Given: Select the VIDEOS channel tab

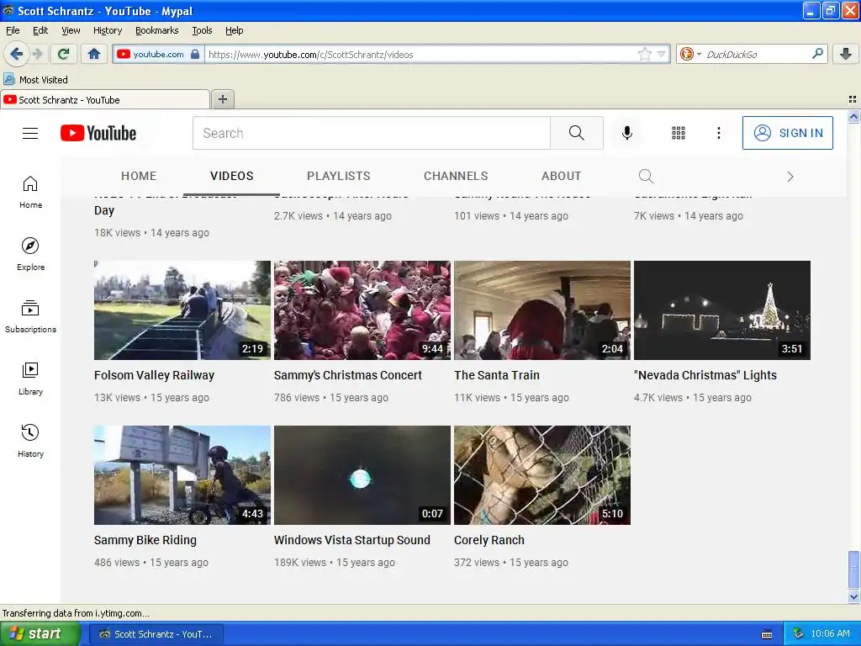Looking at the screenshot, I should click(x=232, y=176).
